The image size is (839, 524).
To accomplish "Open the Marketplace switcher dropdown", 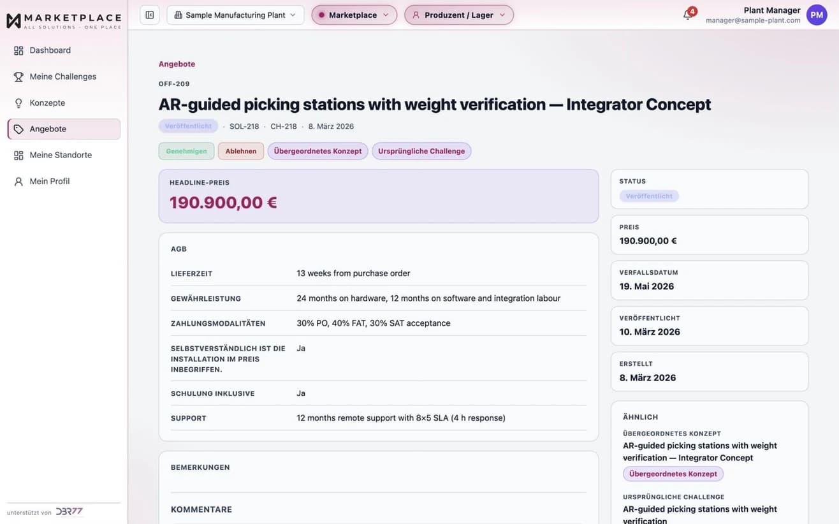I will click(354, 15).
